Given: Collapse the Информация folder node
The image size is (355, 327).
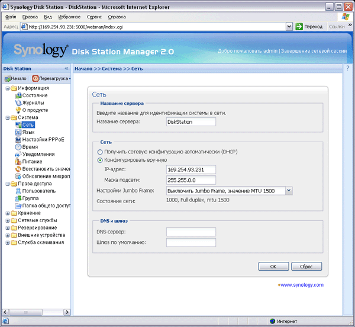Looking at the screenshot, I should [x=8, y=88].
